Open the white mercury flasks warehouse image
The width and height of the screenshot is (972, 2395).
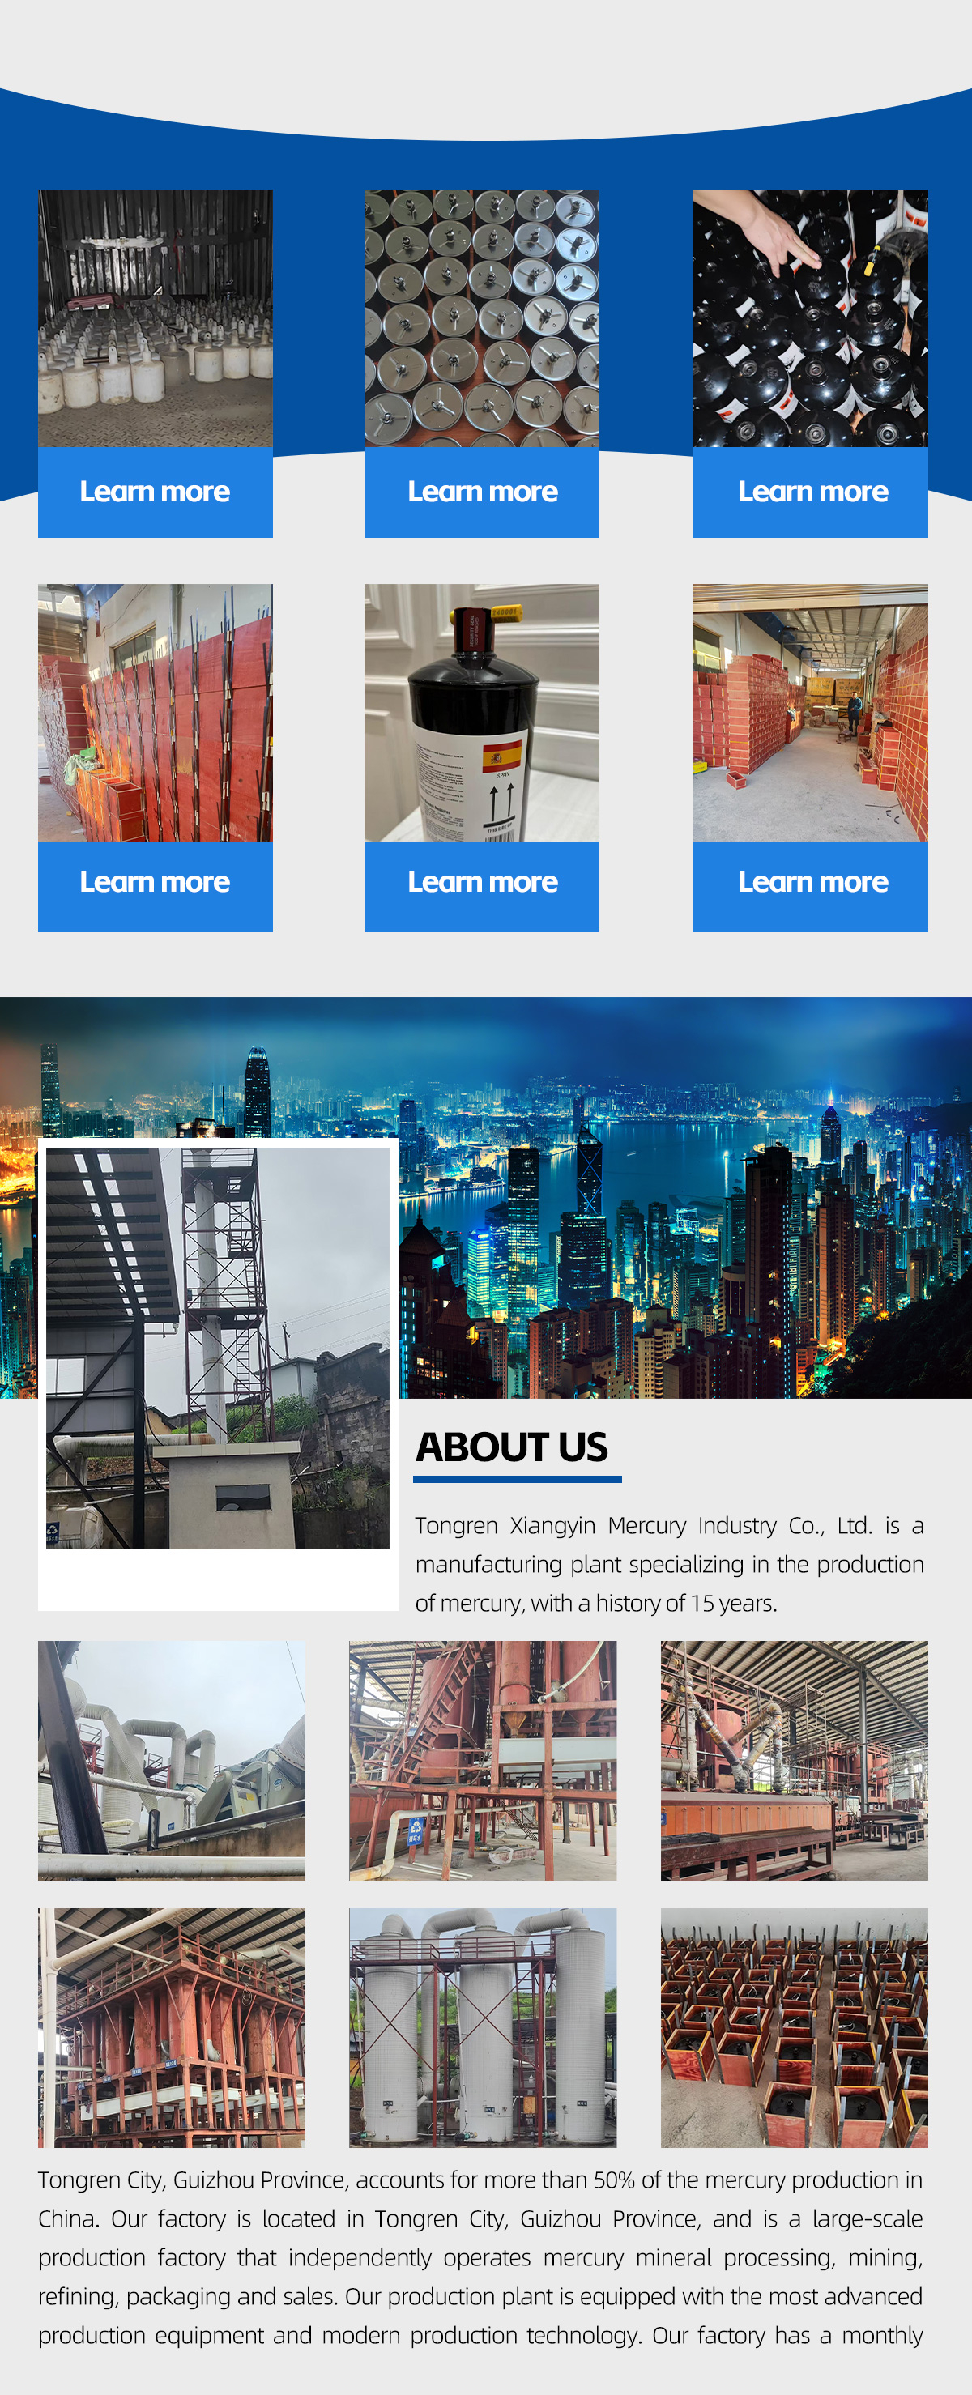(156, 318)
